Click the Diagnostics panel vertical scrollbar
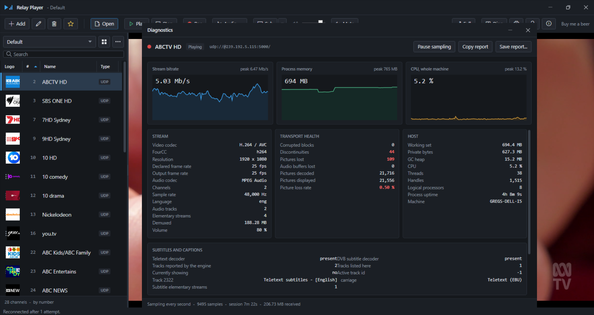This screenshot has width=594, height=315. pyautogui.click(x=529, y=192)
